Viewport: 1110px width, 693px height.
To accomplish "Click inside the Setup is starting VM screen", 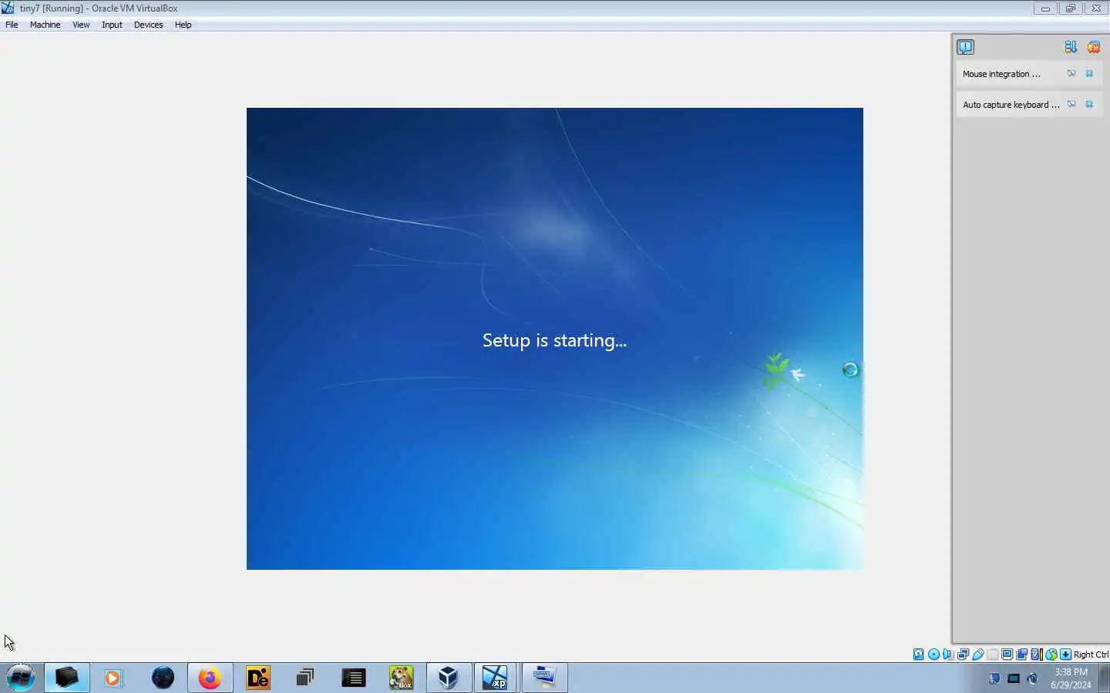I will (x=555, y=339).
